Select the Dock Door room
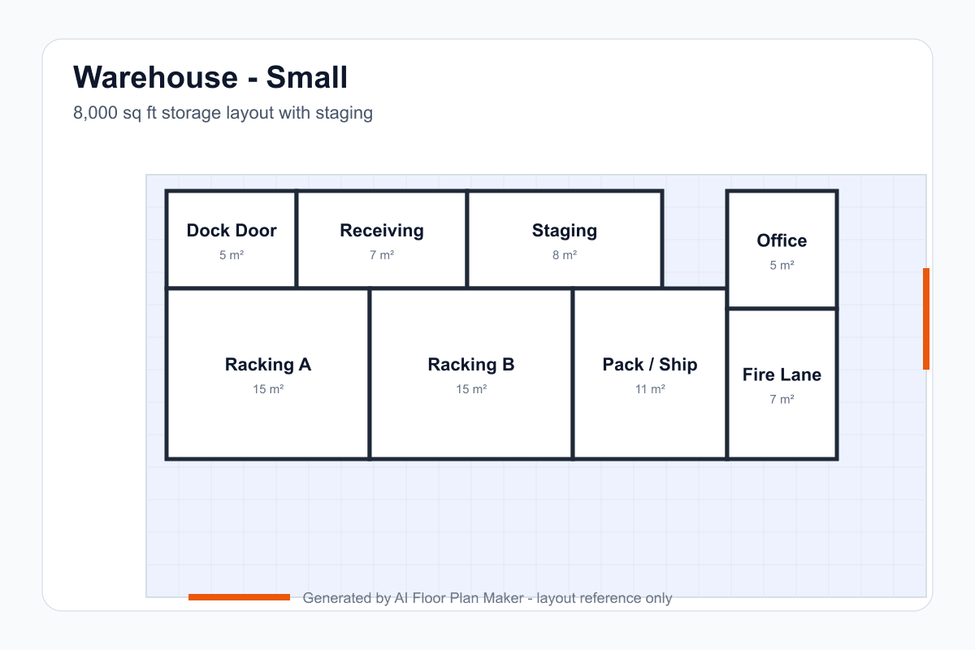The image size is (975, 650). 232,240
